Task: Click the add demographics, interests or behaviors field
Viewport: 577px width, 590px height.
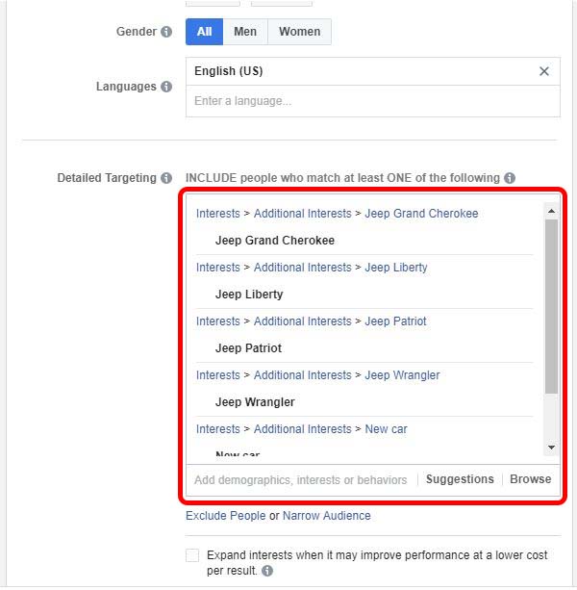Action: (x=300, y=479)
